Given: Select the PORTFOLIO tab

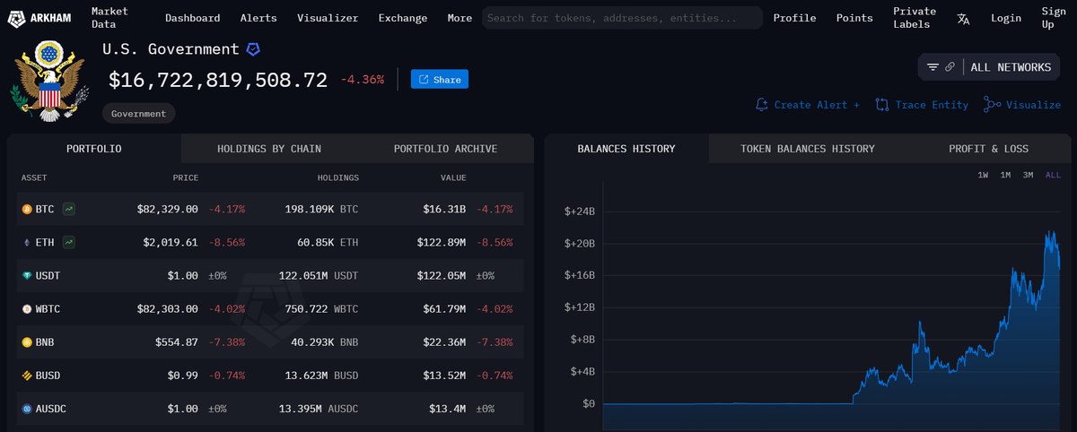Looking at the screenshot, I should point(94,149).
